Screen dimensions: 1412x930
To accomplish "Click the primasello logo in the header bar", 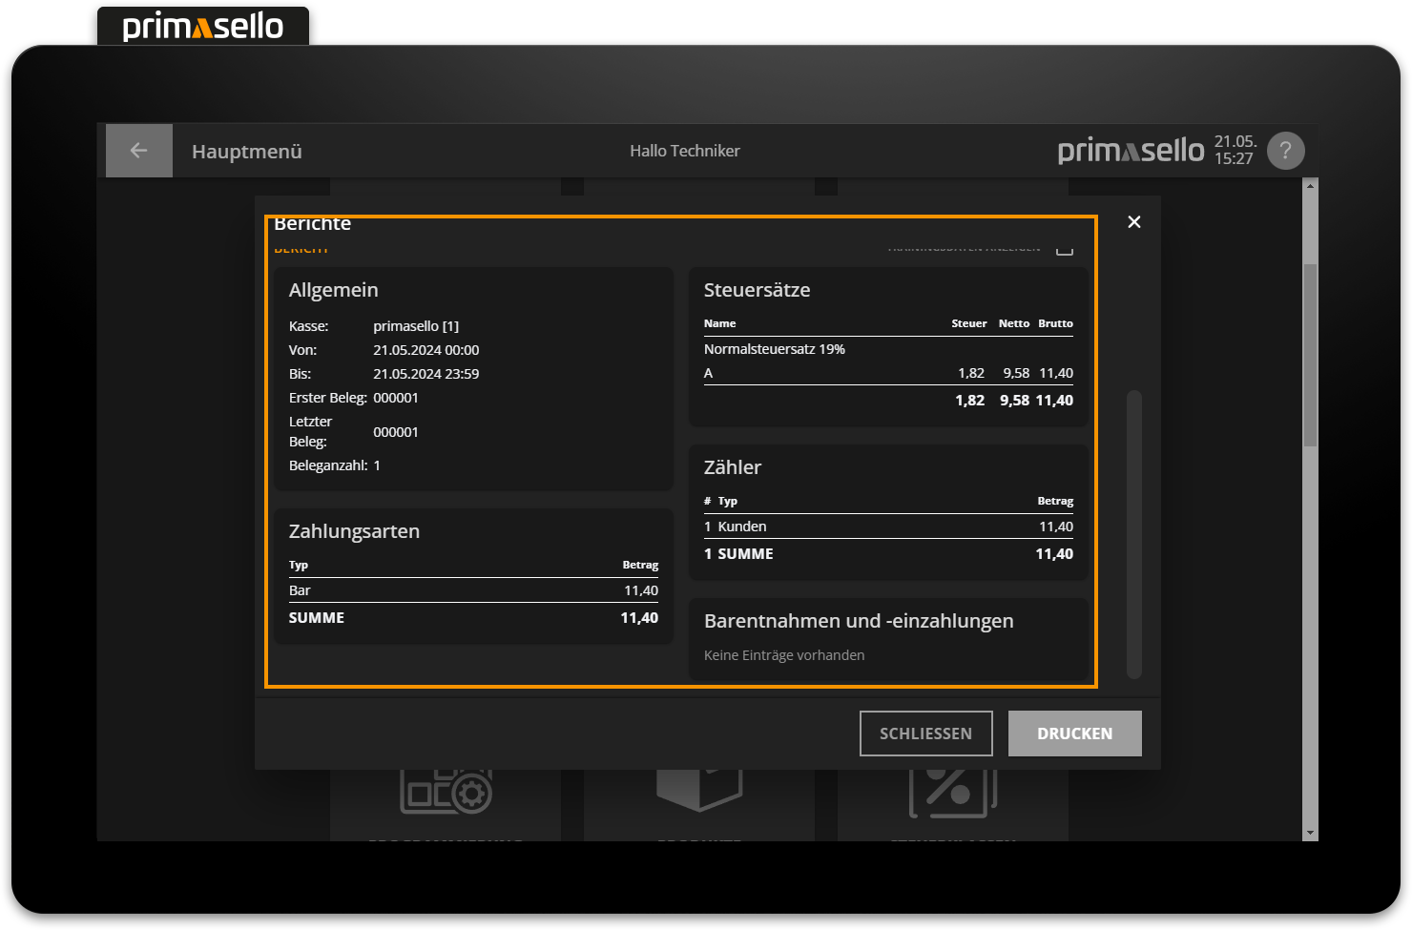I will click(1131, 151).
